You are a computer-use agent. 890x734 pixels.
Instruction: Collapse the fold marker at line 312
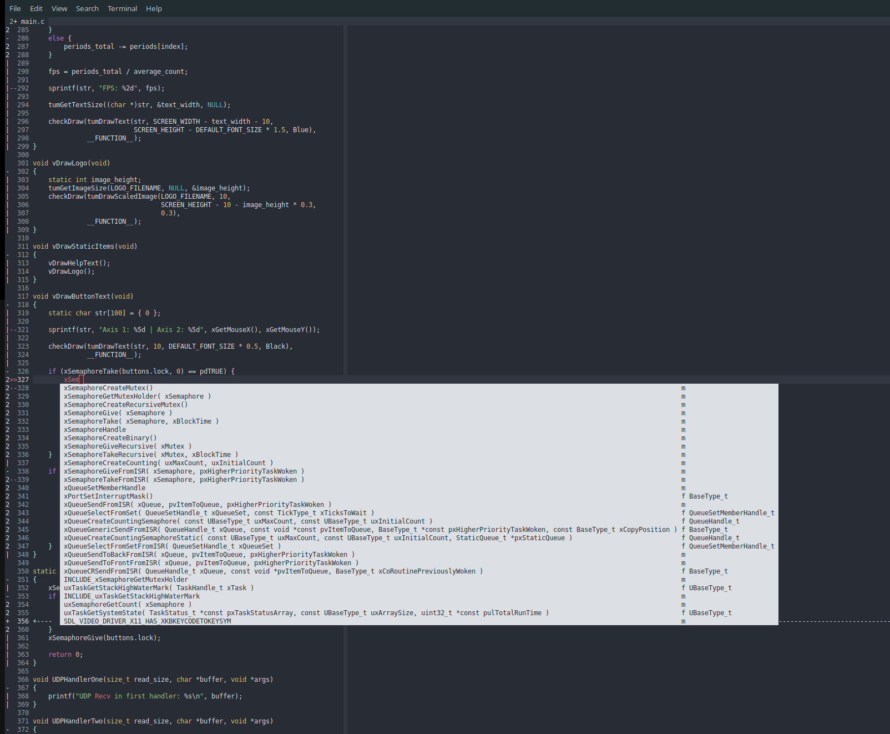click(x=8, y=255)
